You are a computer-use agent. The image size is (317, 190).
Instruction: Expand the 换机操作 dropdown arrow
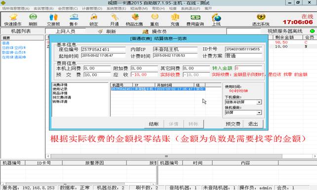pyautogui.click(x=259, y=113)
